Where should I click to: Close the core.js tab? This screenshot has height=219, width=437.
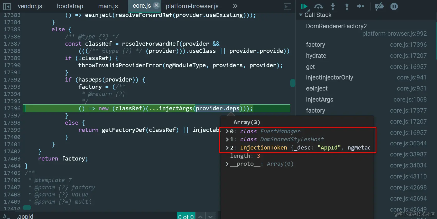[x=156, y=5]
